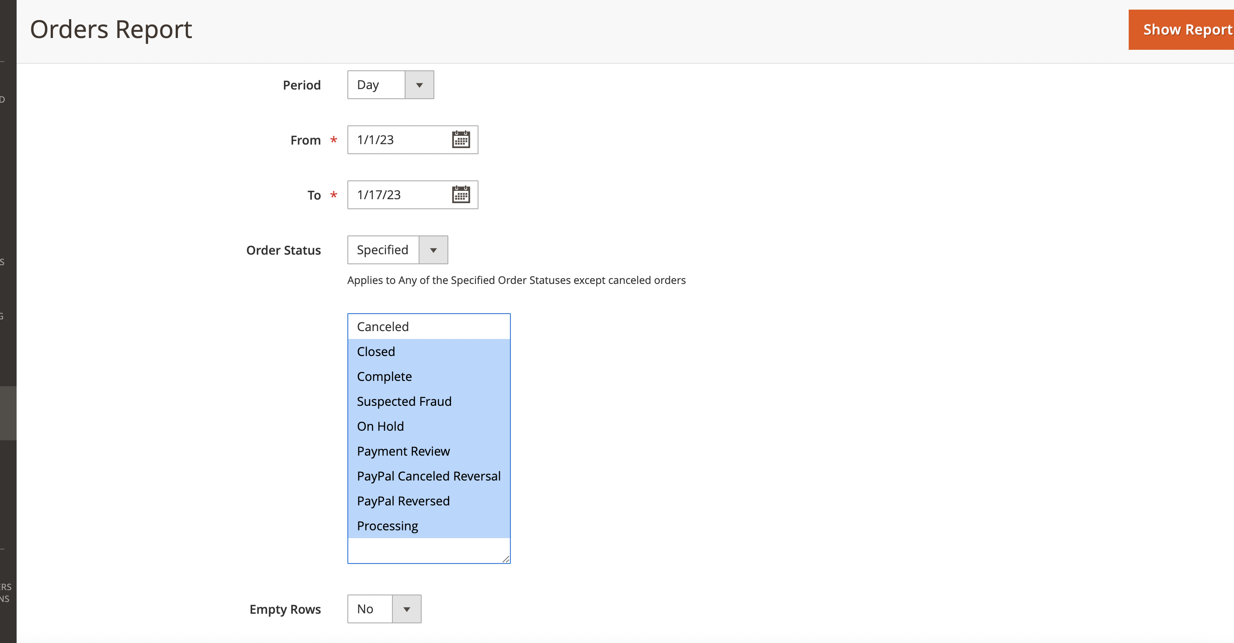Screen dimensions: 1234x643
Task: Deselect the On Hold status
Action: [x=380, y=425]
